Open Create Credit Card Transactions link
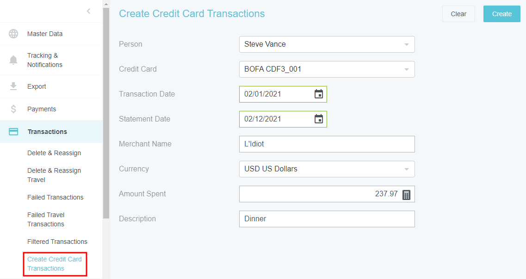 click(x=55, y=264)
